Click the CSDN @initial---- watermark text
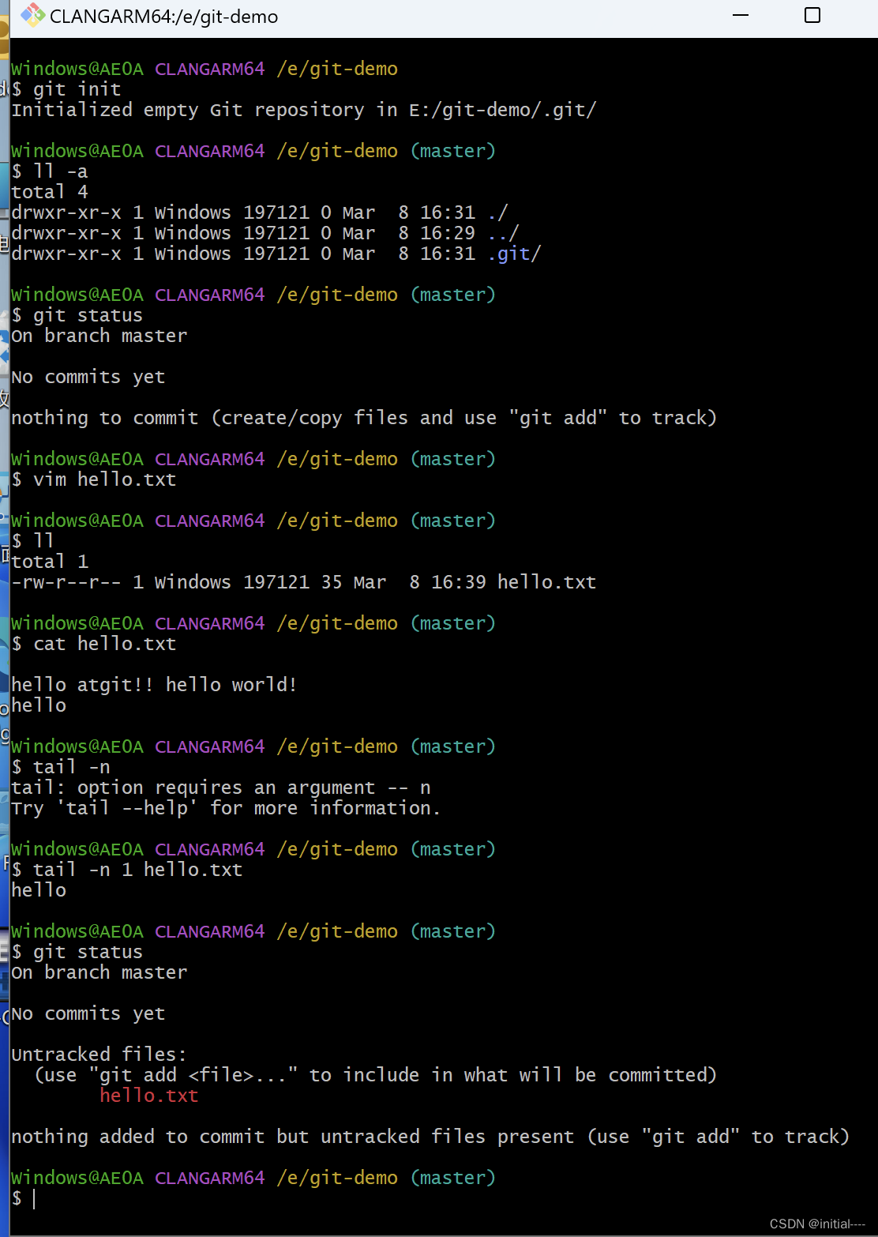This screenshot has width=878, height=1237. (817, 1222)
